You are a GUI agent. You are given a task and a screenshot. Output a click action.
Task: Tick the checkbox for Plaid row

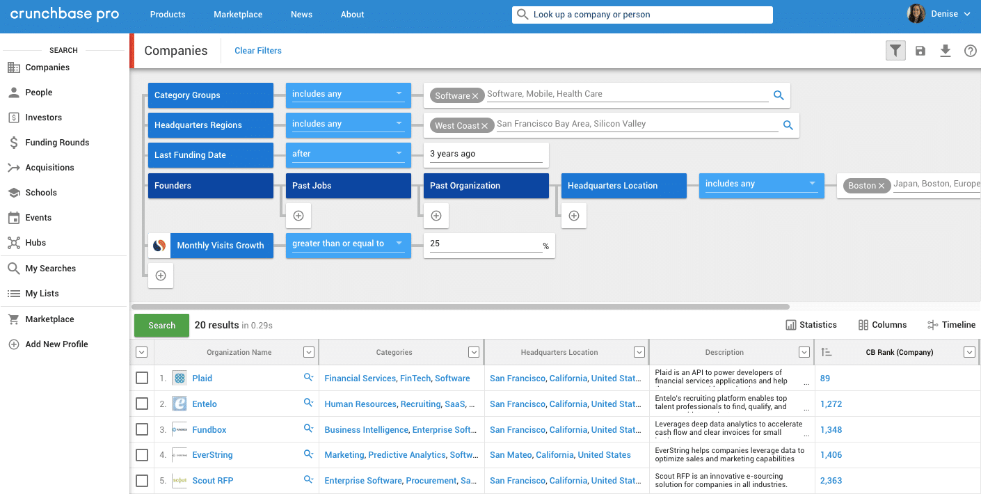[x=142, y=378]
